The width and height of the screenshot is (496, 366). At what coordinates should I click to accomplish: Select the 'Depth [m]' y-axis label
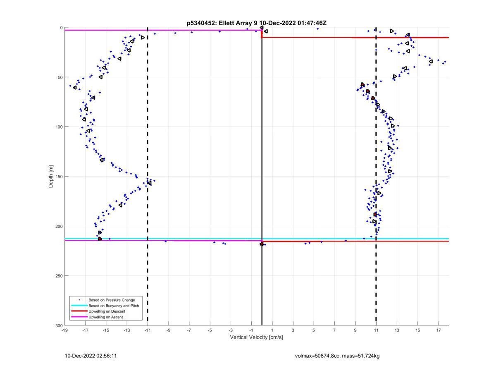(51, 177)
